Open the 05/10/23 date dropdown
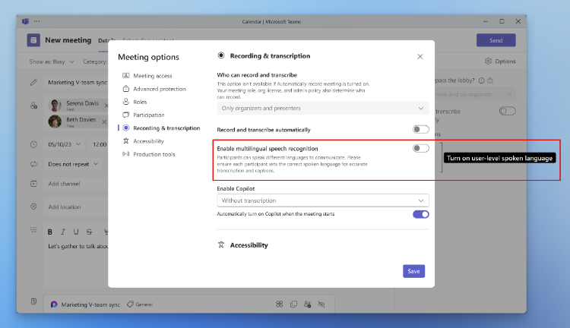The width and height of the screenshot is (570, 328). coord(65,144)
